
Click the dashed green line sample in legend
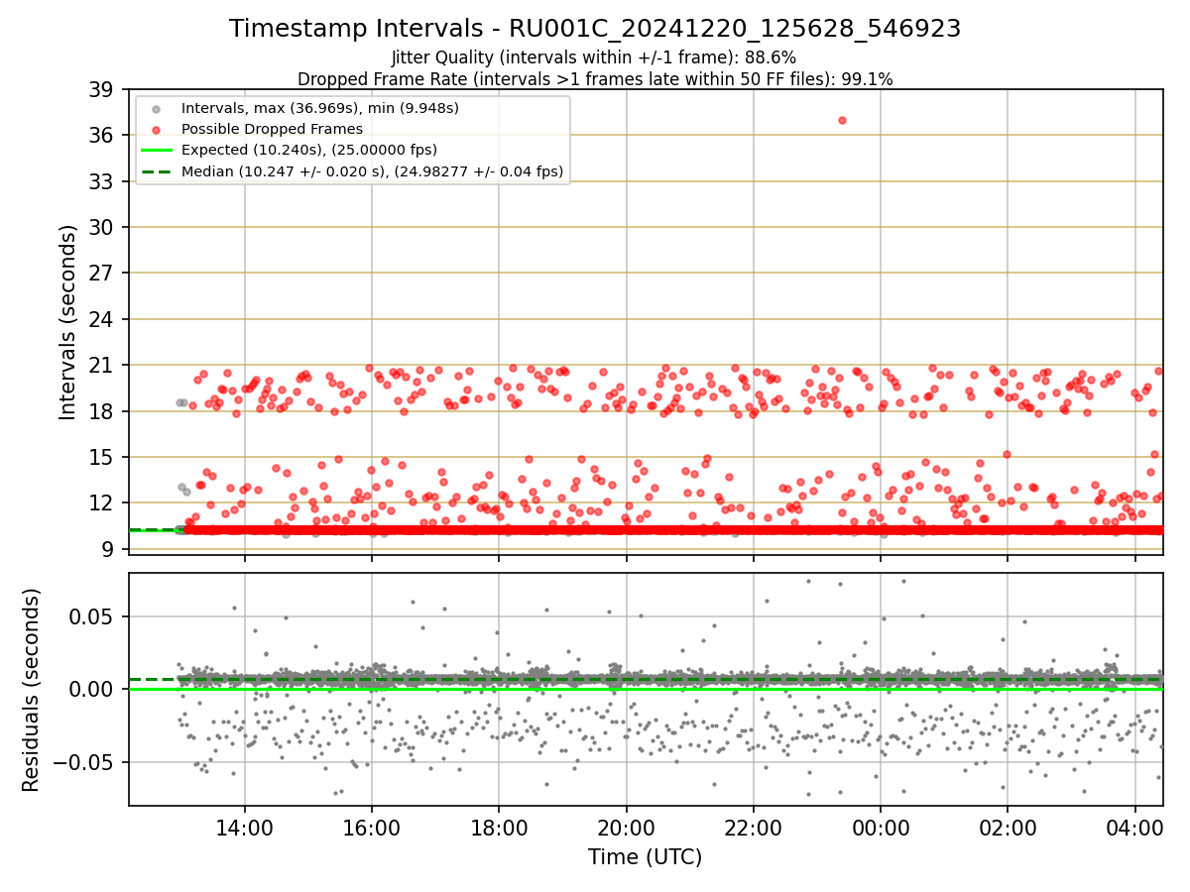pos(157,171)
